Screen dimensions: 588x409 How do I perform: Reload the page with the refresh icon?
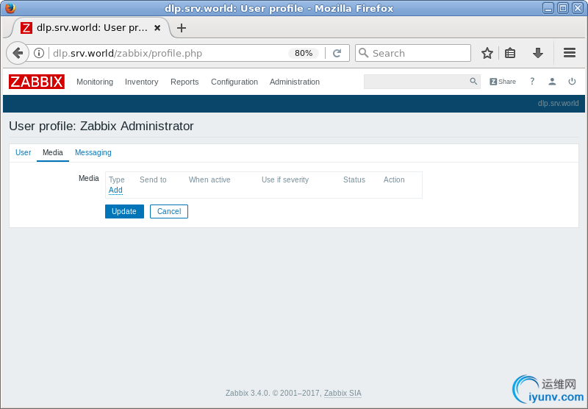[337, 53]
